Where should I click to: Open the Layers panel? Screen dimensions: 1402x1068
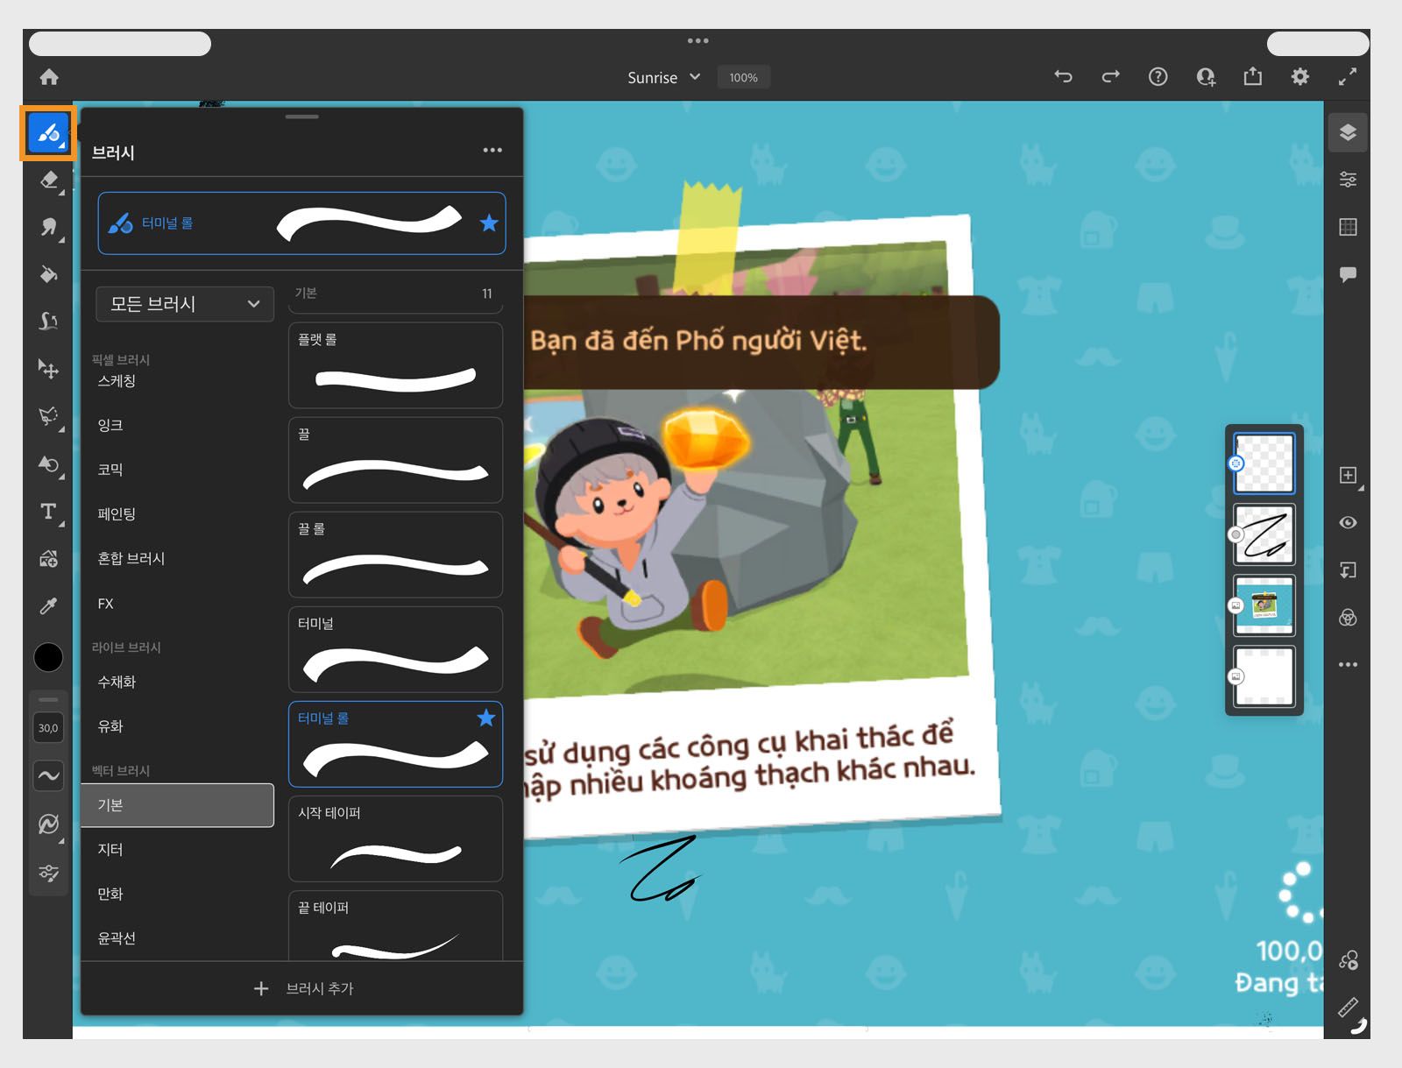point(1348,132)
